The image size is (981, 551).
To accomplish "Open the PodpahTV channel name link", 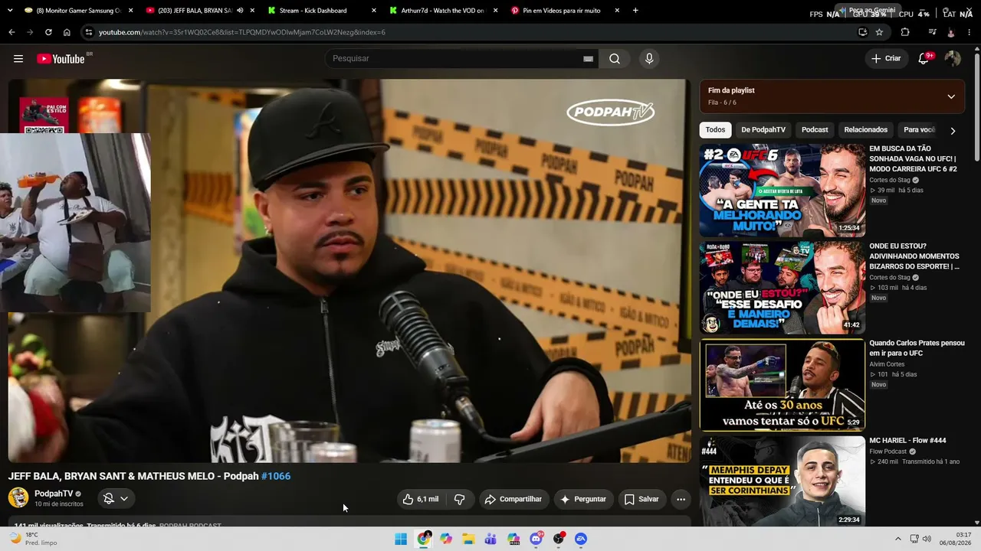I will (x=54, y=494).
